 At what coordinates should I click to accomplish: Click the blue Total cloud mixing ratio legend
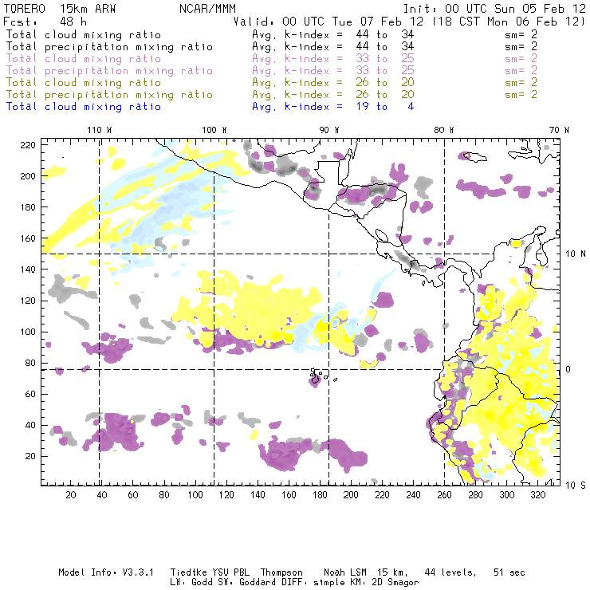tap(84, 107)
